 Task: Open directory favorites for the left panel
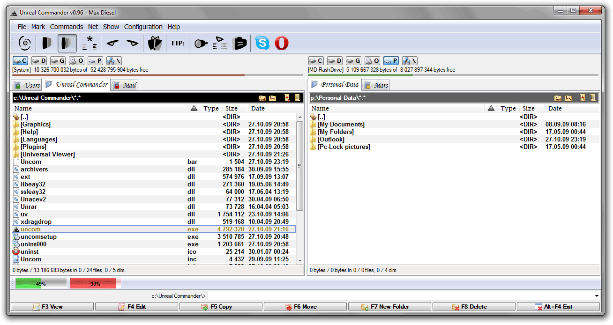click(x=287, y=98)
